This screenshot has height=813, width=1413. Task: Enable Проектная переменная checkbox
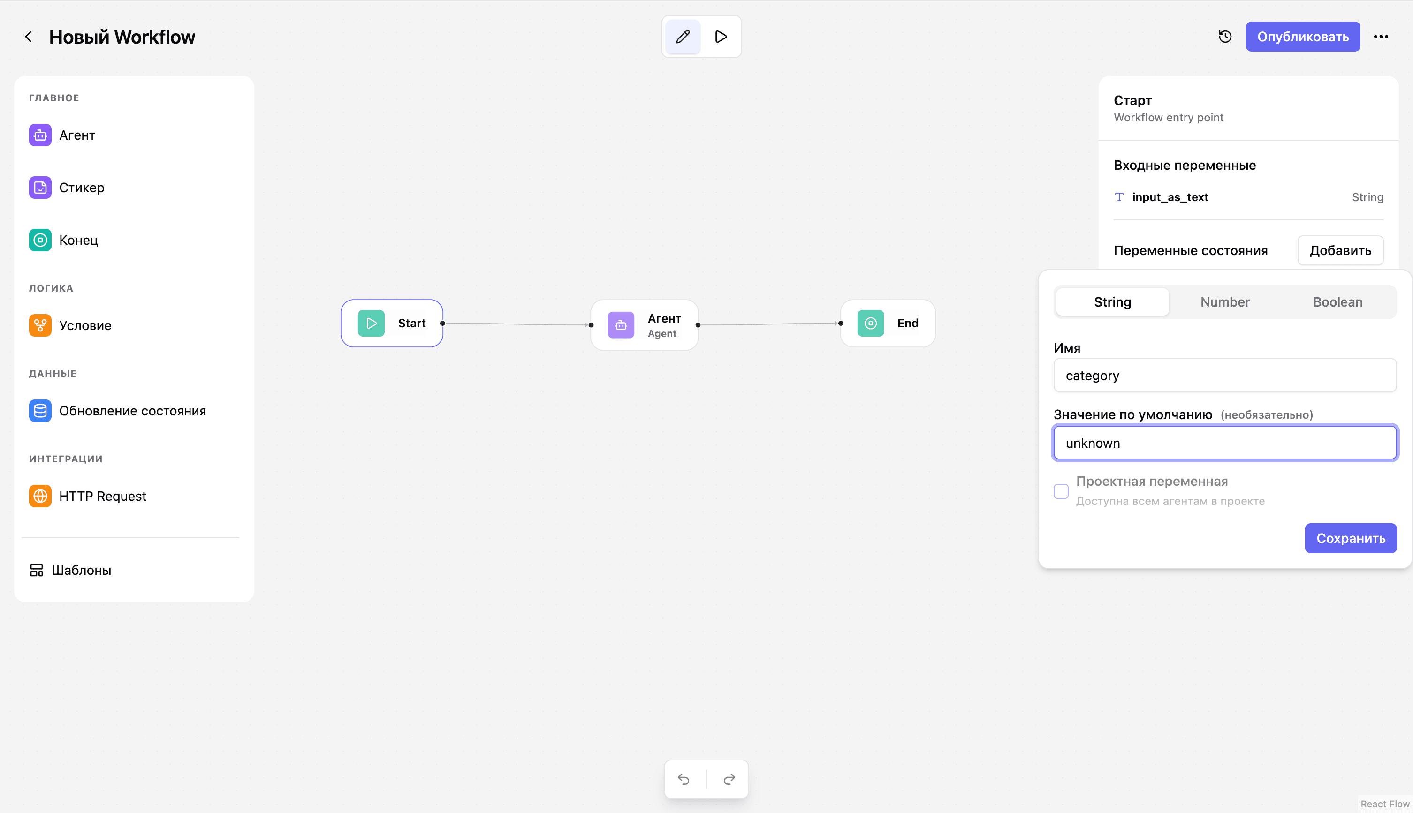click(x=1061, y=491)
